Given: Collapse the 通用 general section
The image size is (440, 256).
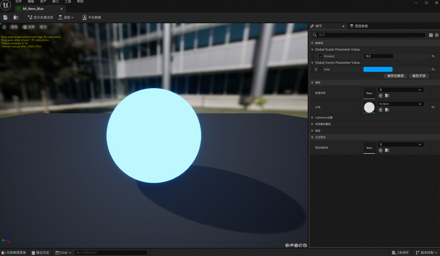Looking at the screenshot, I should pos(312,83).
